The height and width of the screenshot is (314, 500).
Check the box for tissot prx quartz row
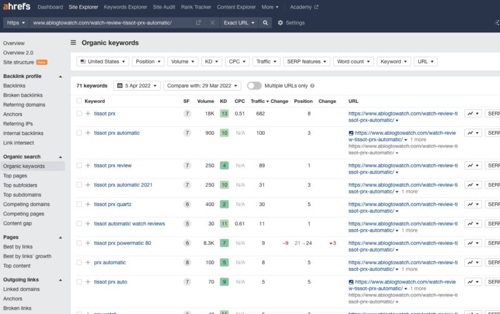79,204
